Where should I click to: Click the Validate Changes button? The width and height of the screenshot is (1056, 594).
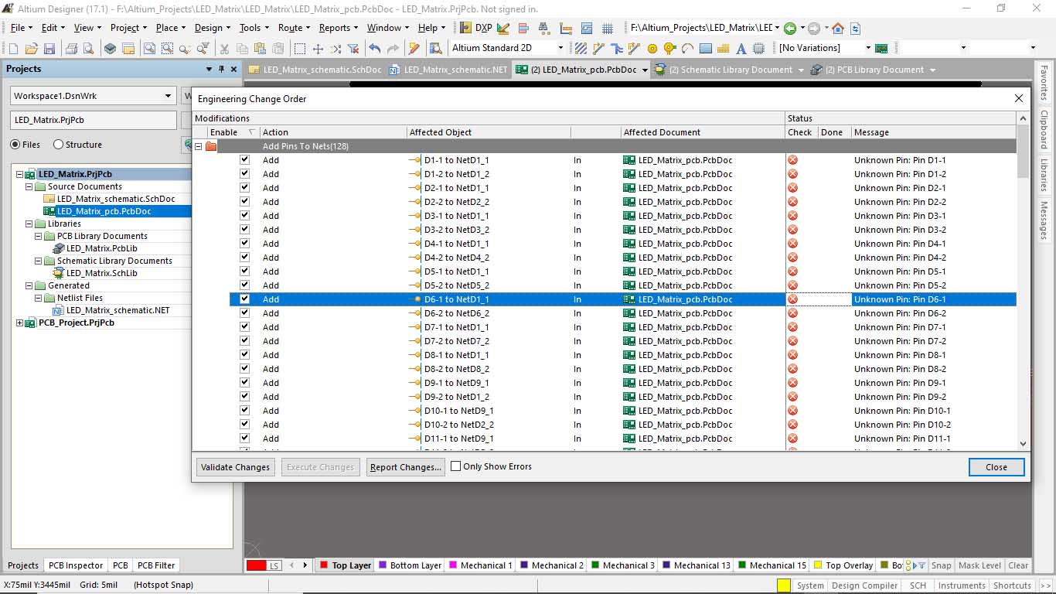click(235, 467)
